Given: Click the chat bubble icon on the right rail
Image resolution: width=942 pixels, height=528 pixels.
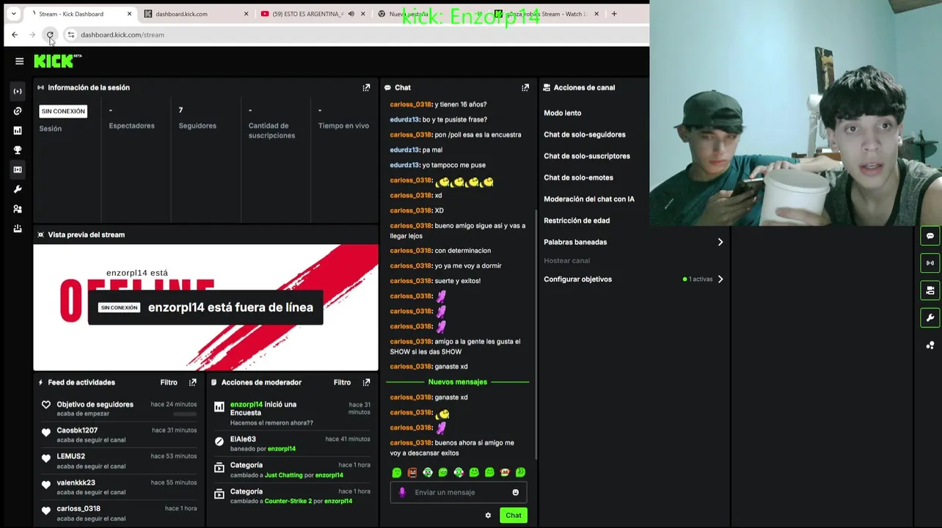Looking at the screenshot, I should click(930, 236).
